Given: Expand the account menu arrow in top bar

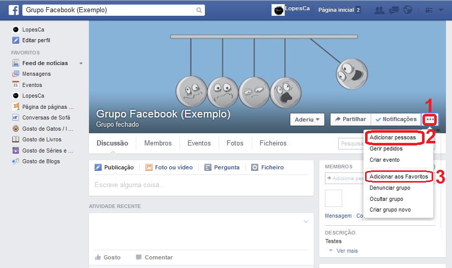Looking at the screenshot, I should pos(441,10).
